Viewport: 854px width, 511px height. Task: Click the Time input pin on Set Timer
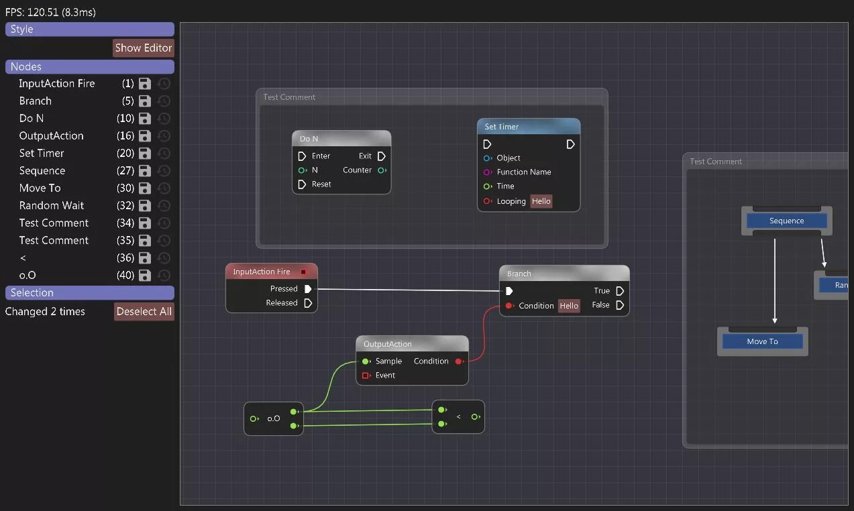[488, 186]
